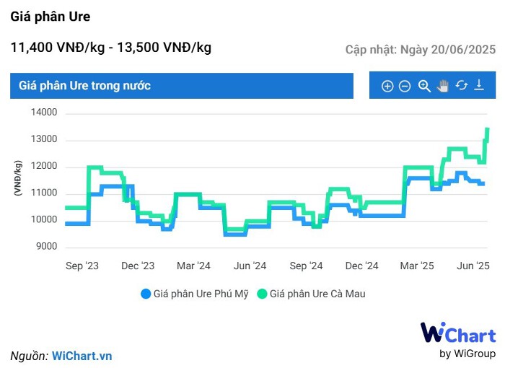Download the chart using the download icon
505x368 pixels.
pyautogui.click(x=479, y=86)
